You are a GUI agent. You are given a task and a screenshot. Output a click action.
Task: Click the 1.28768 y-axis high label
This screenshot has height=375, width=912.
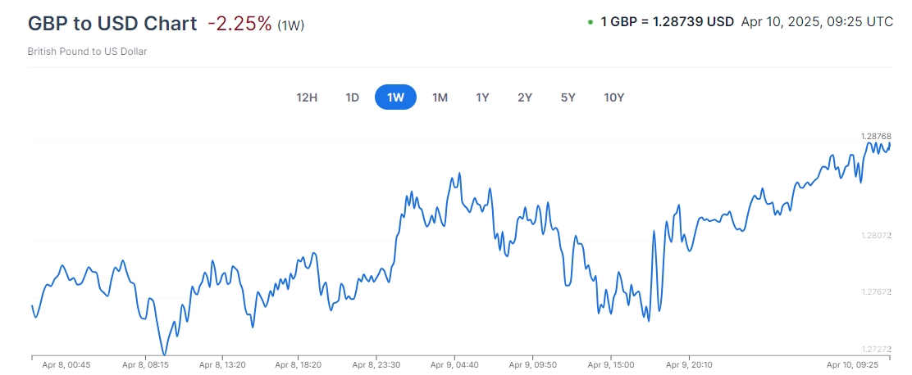point(875,136)
